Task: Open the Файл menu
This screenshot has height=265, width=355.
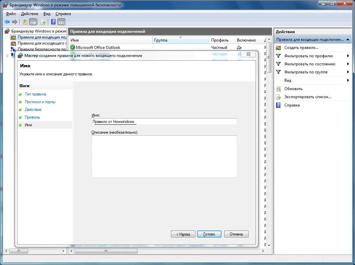Action: [x=11, y=14]
